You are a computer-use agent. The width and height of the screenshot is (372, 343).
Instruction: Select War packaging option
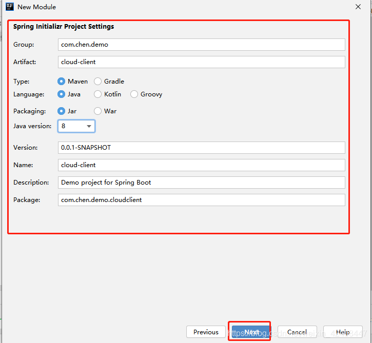[x=97, y=111]
